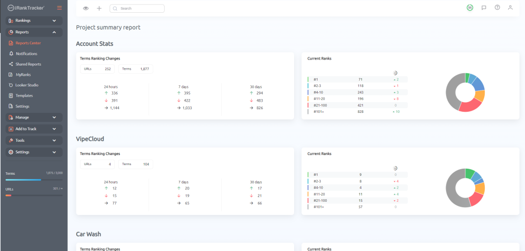Collapse the Reports menu
Image resolution: width=525 pixels, height=251 pixels.
pyautogui.click(x=34, y=33)
